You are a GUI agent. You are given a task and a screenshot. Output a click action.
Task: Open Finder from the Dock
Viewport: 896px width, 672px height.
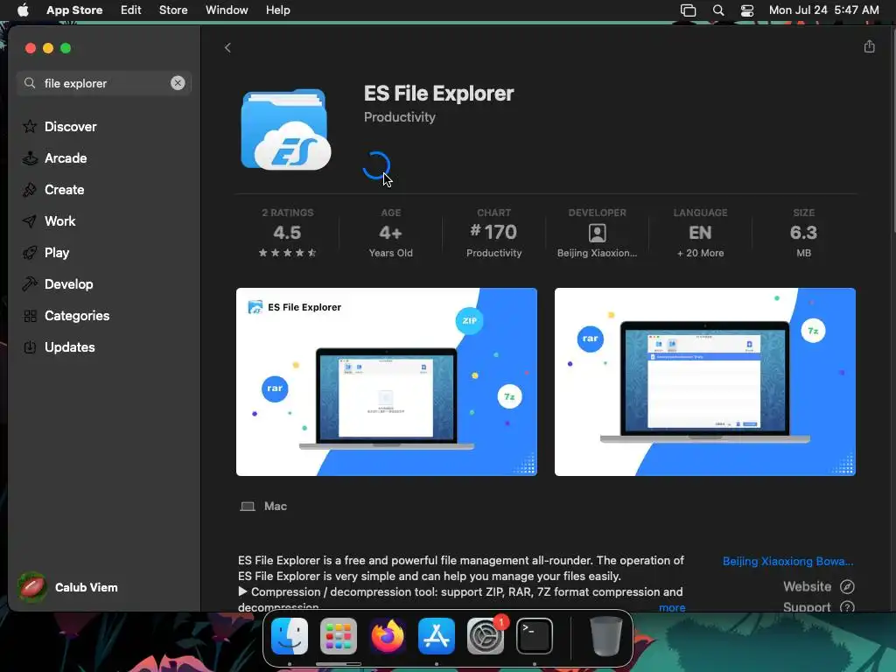(x=290, y=636)
